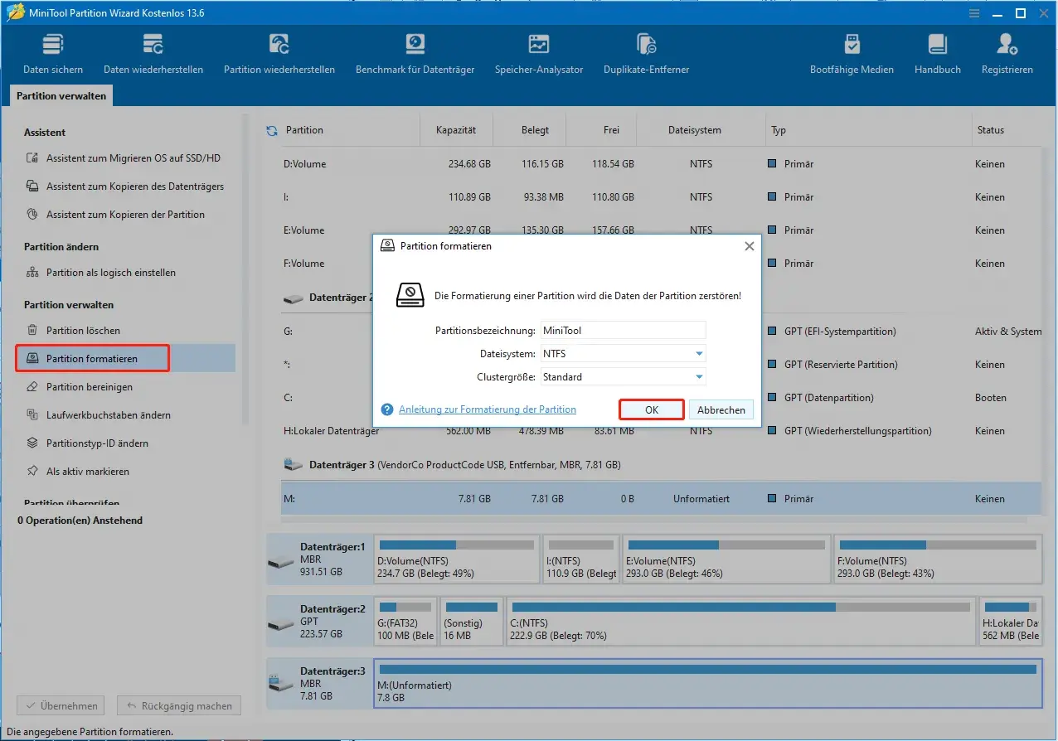Open Speicher-Analysator tool
This screenshot has height=741, width=1058.
tap(539, 55)
